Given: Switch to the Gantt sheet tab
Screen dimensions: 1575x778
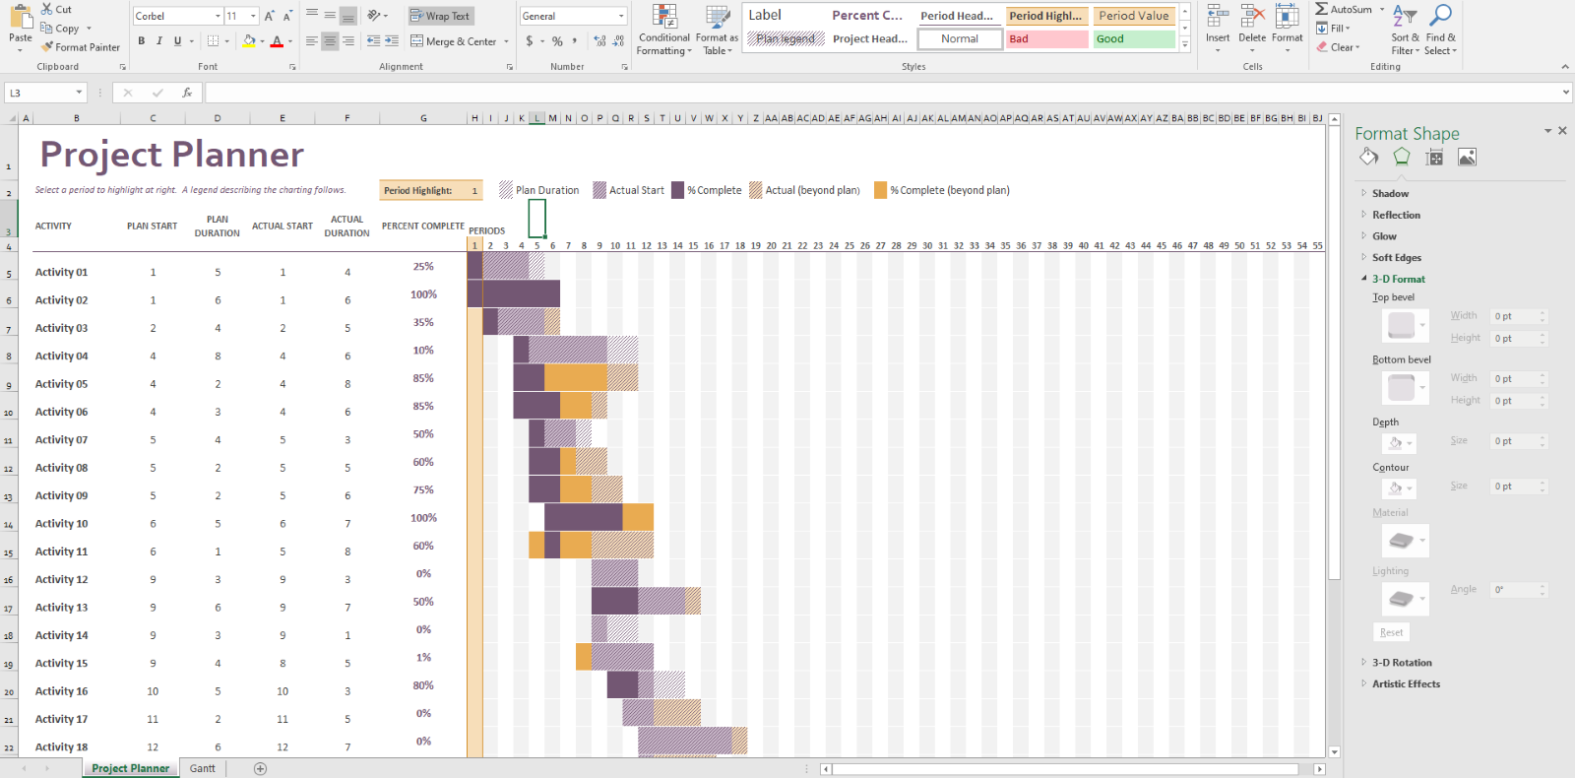Looking at the screenshot, I should 203,768.
